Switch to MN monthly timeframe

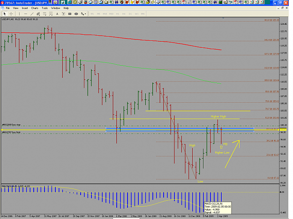coord(143,14)
